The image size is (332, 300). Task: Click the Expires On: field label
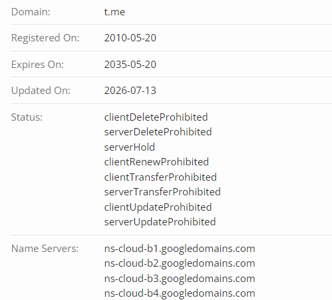[x=37, y=65]
